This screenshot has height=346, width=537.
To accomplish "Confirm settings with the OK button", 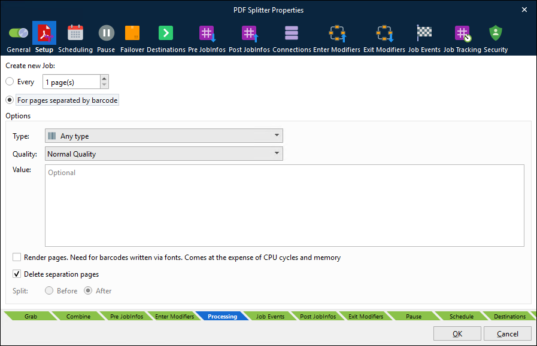I will (x=457, y=333).
